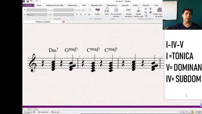Open the undo history dropdown arrow
The width and height of the screenshot is (202, 114).
click(x=33, y=1)
